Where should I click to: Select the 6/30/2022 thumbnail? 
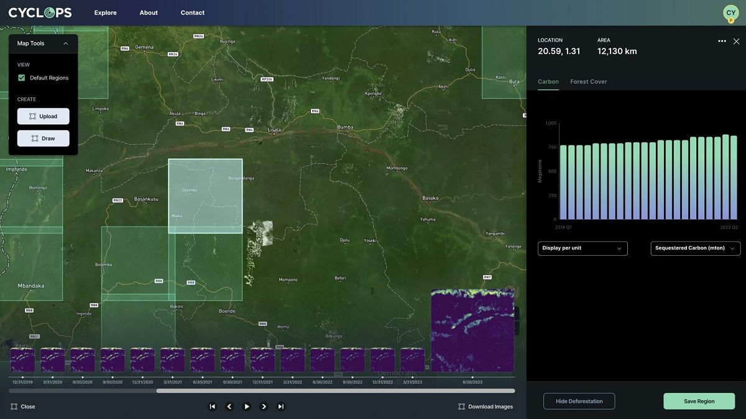click(x=323, y=360)
